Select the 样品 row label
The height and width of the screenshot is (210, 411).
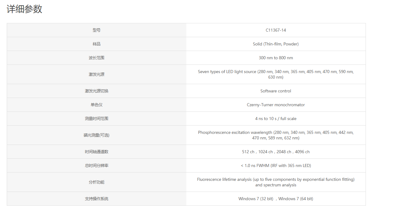click(96, 44)
